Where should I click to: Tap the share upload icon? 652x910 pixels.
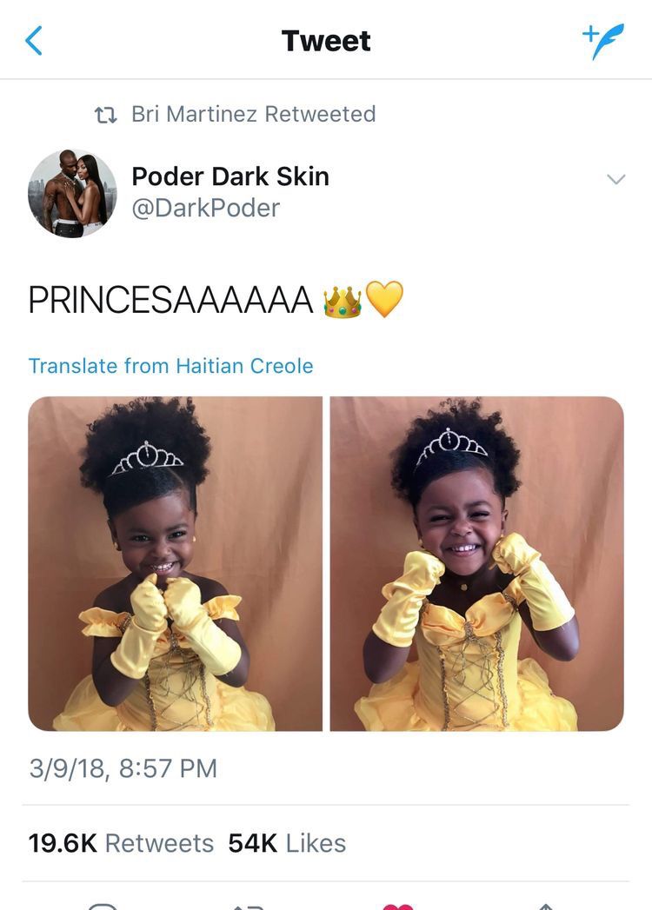pyautogui.click(x=545, y=907)
